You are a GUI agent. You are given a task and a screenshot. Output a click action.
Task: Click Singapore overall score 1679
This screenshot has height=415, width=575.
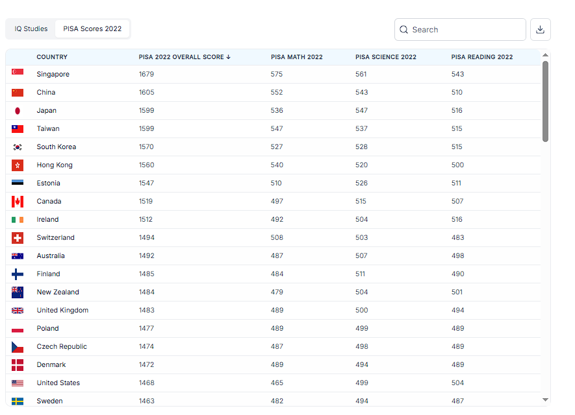[x=146, y=75]
